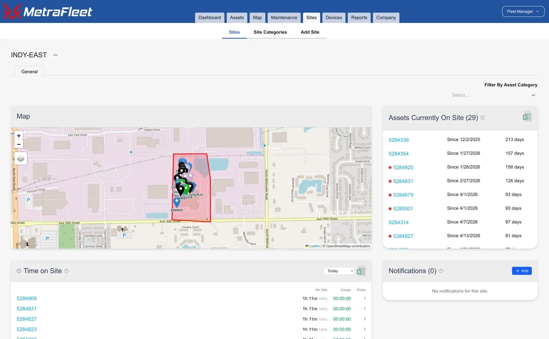Screen dimensions: 549x339
Task: Switch to Site Categories sub-tab
Action: coord(270,32)
